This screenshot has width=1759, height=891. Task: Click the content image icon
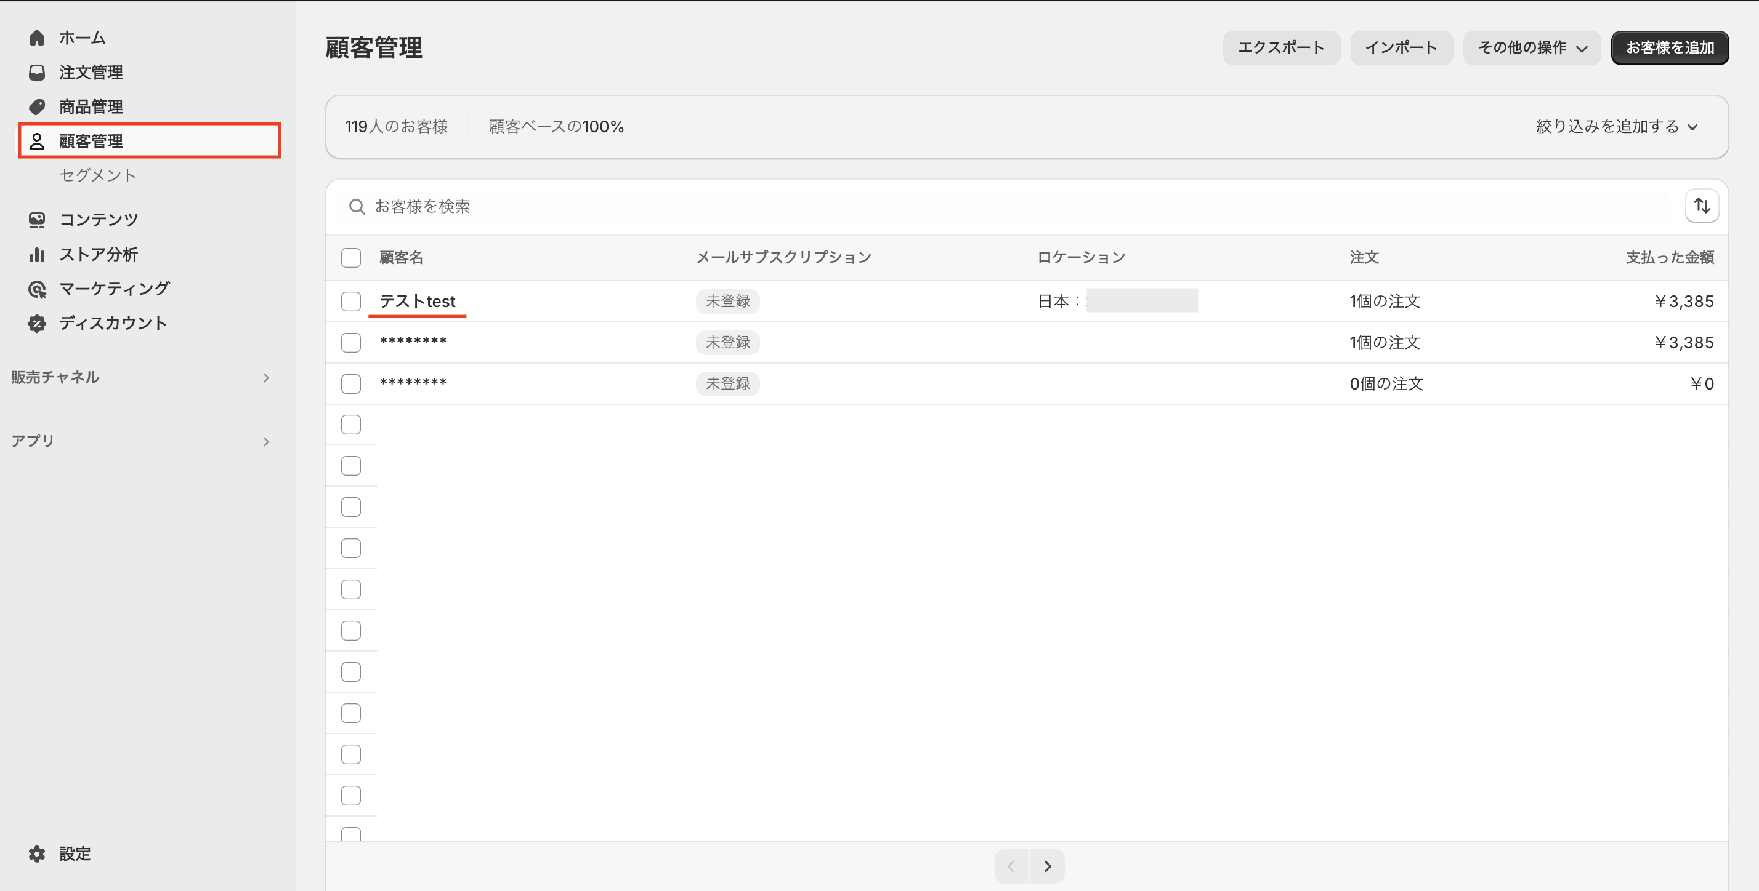coord(37,220)
